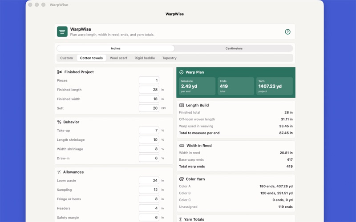This screenshot has height=222, width=356.
Task: Focus the Finished length input field
Action: coord(149,90)
